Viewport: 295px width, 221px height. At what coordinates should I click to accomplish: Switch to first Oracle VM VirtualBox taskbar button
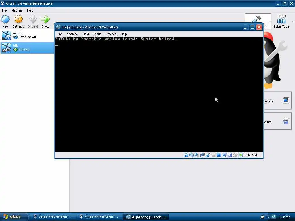53,217
